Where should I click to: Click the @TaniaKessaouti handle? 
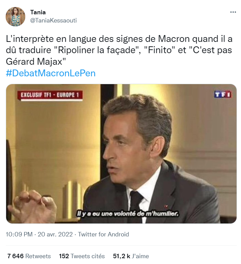pyautogui.click(x=53, y=20)
